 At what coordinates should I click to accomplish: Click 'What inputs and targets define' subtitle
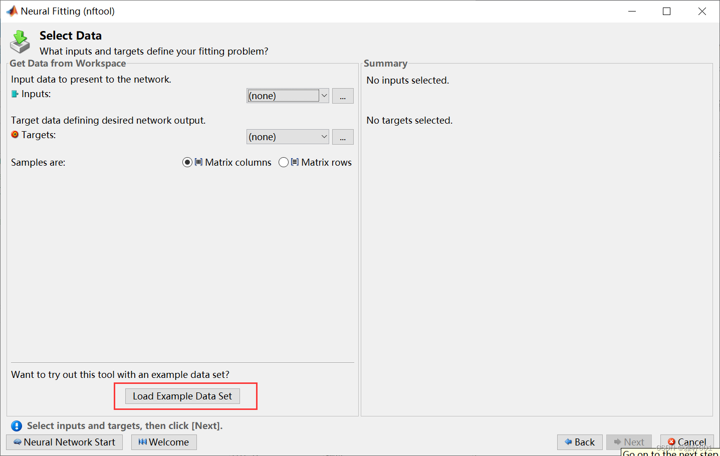[x=154, y=51]
